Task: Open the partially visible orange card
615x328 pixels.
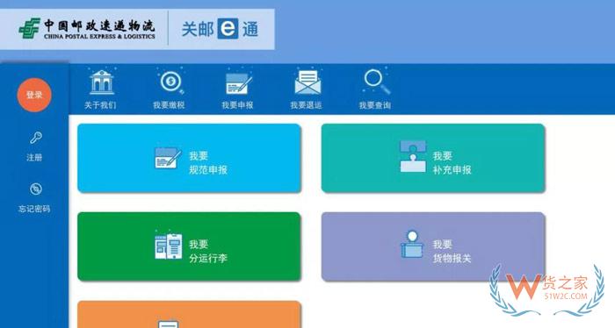Action: click(x=189, y=314)
